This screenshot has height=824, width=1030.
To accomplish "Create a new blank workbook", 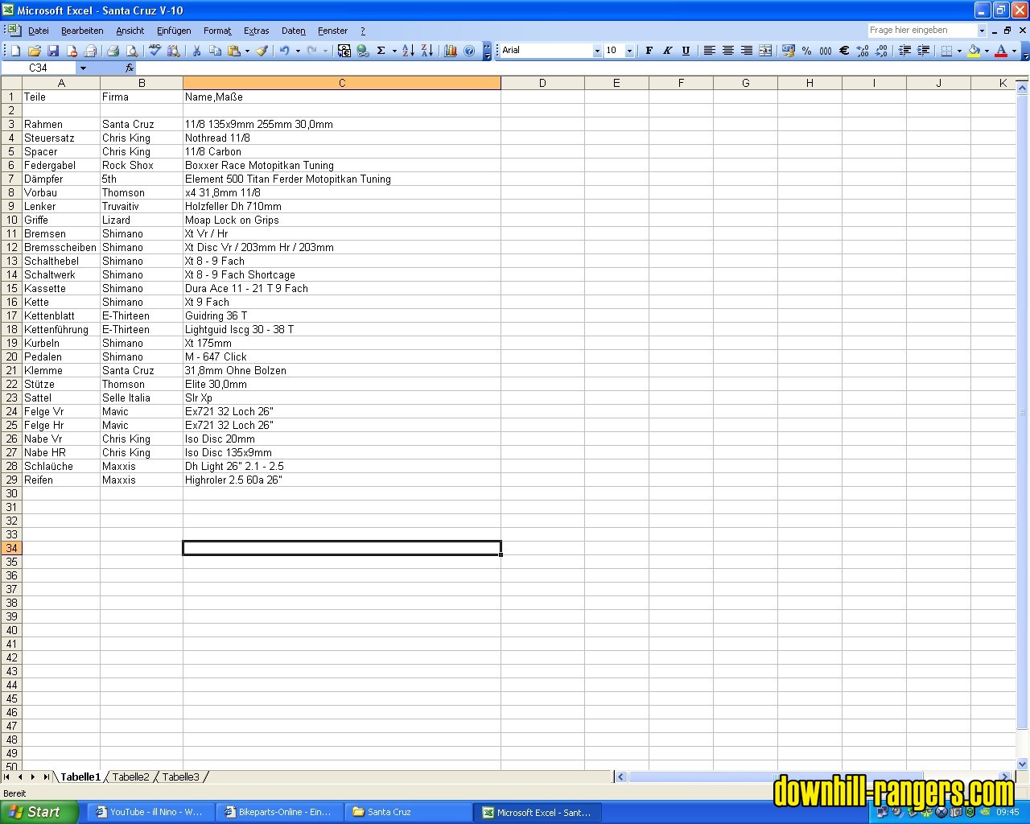I will tap(15, 51).
